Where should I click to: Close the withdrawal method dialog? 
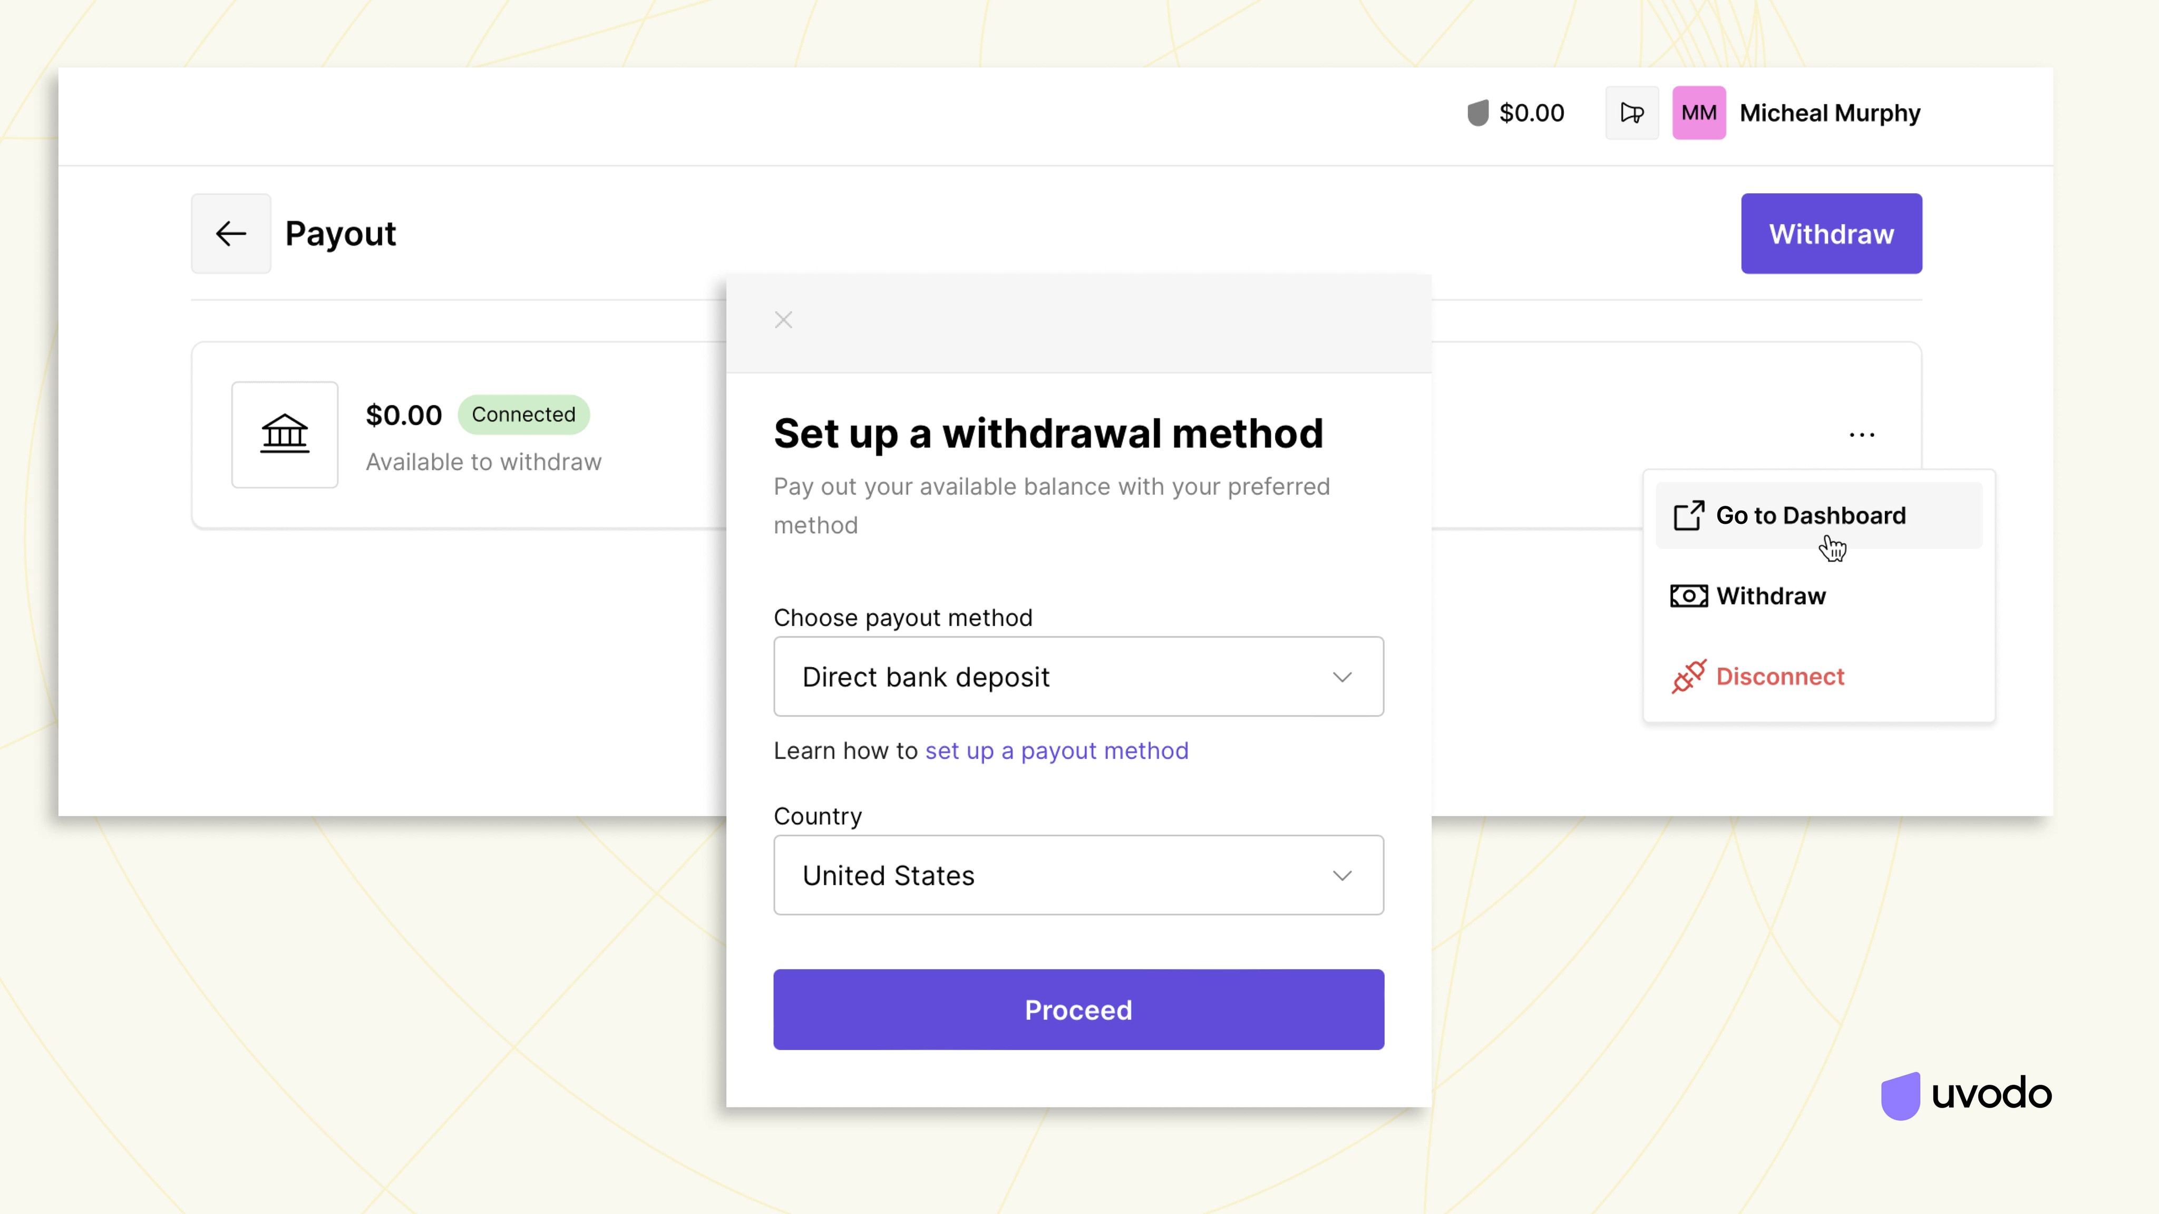click(783, 320)
